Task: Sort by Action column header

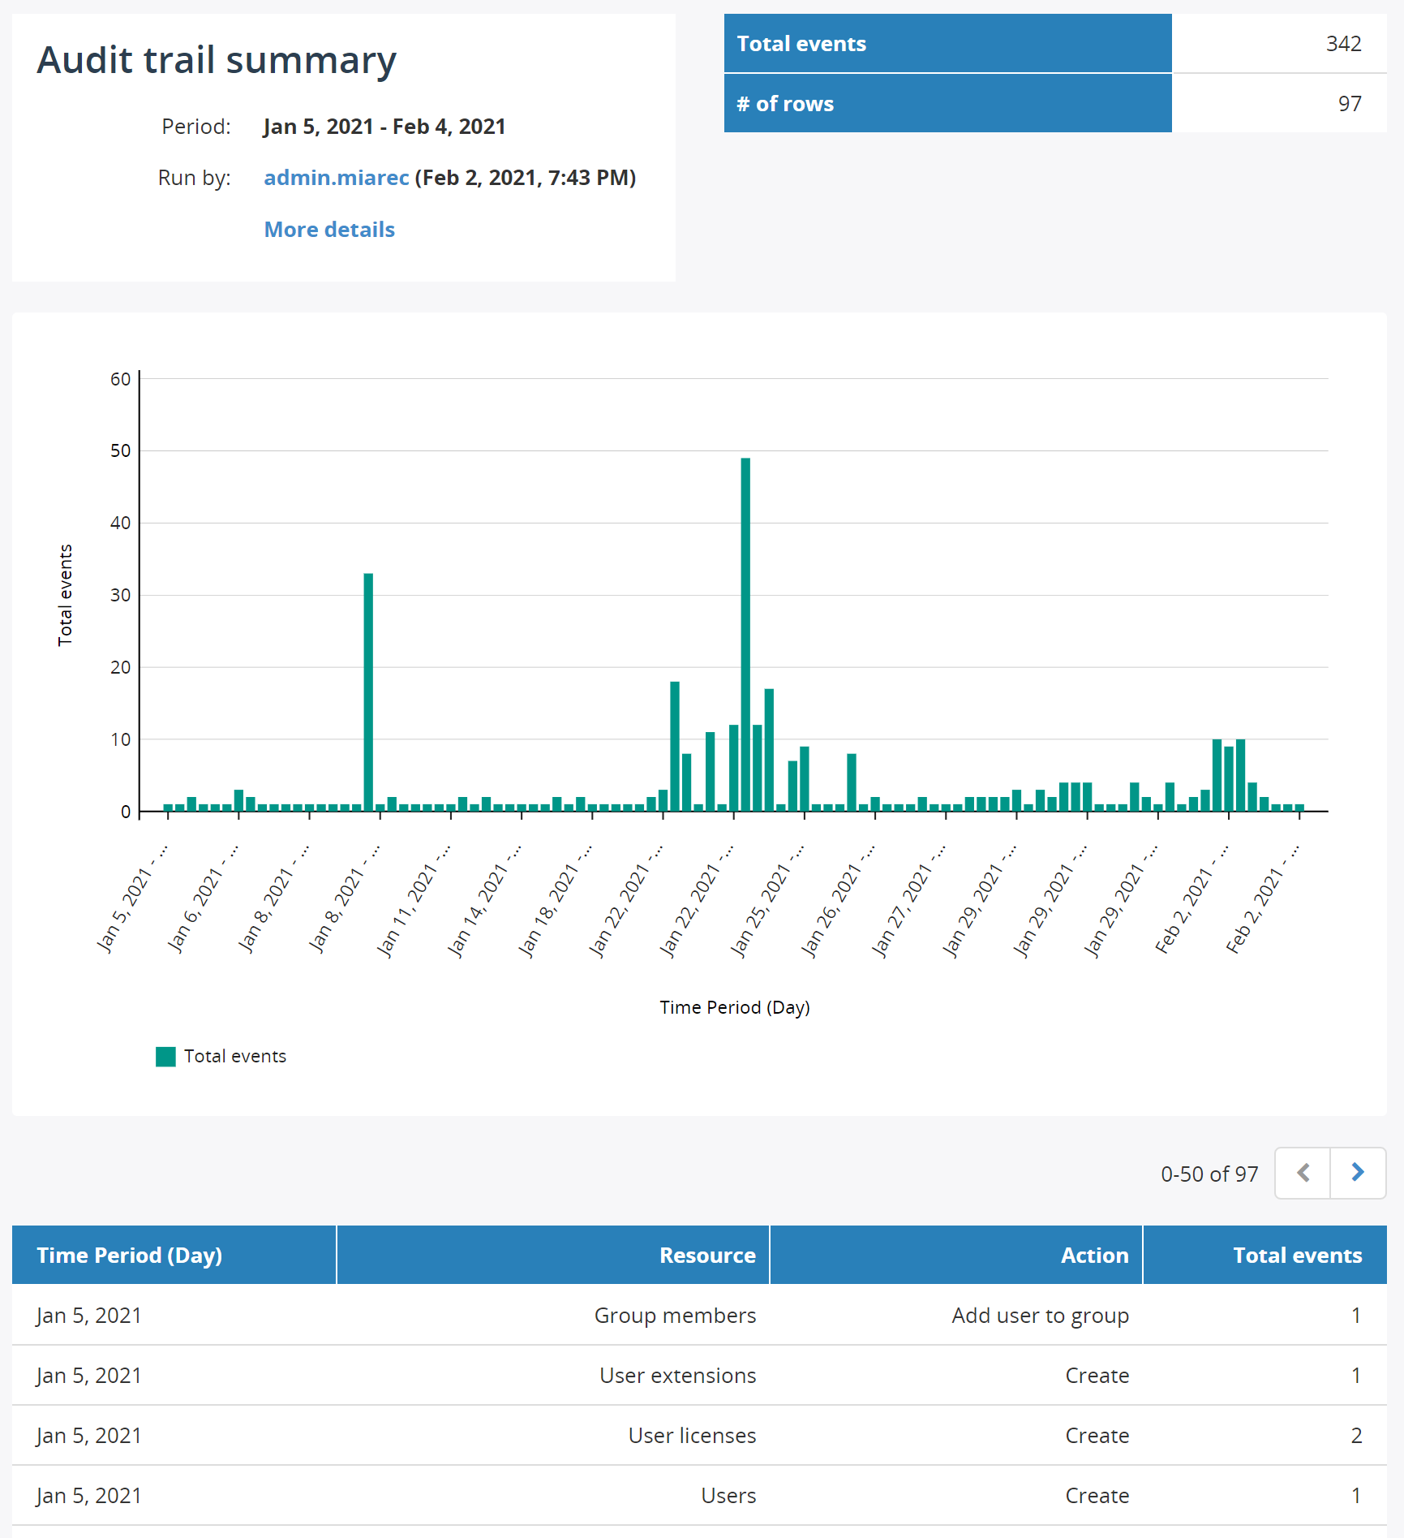Action: click(955, 1255)
